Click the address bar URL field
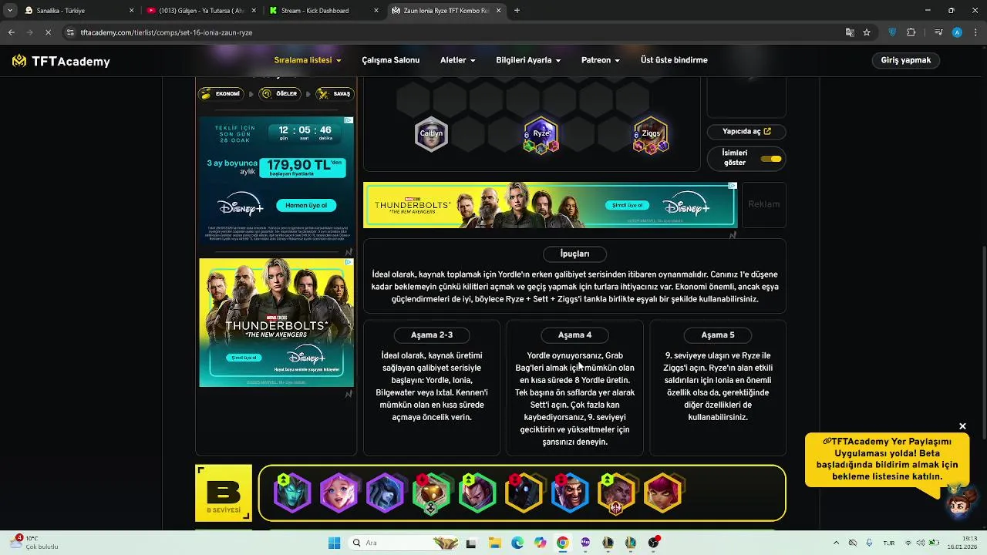The height and width of the screenshot is (555, 987). coord(455,32)
